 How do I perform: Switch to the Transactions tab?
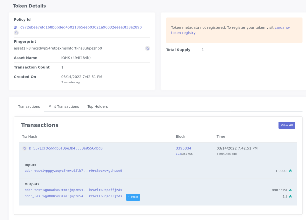point(29,106)
